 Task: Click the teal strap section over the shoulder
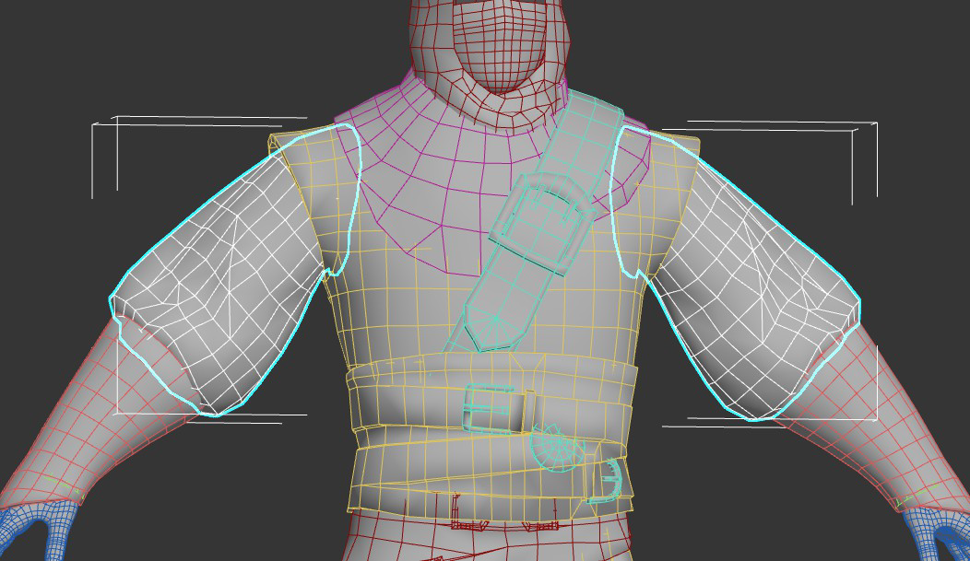[x=590, y=138]
